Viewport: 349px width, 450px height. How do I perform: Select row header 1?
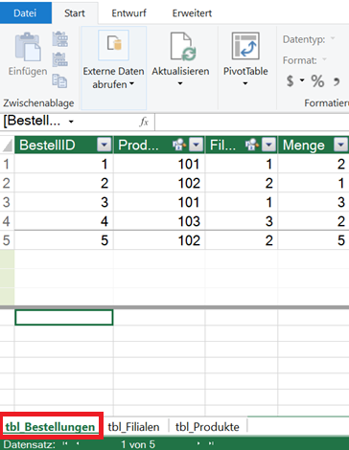7,164
